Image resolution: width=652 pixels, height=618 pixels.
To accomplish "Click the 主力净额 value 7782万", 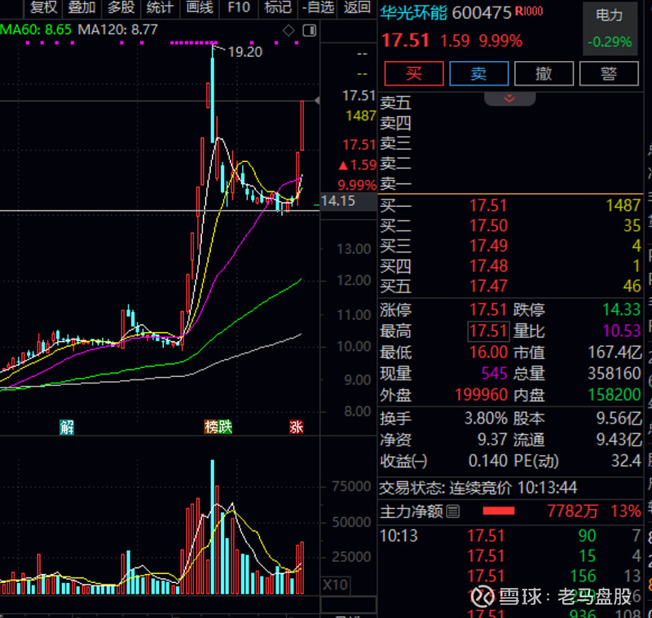I will pyautogui.click(x=572, y=511).
